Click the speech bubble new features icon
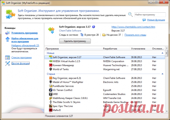Viewport: 170px width, 120px height. coord(144,20)
